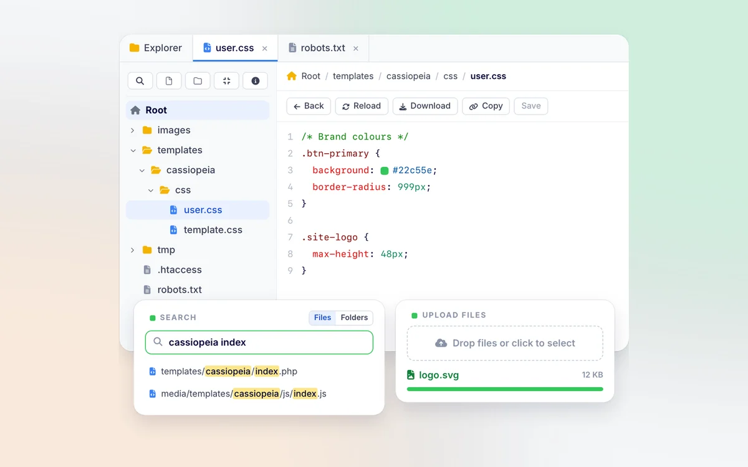Click the home icon in breadcrumb

(292, 76)
